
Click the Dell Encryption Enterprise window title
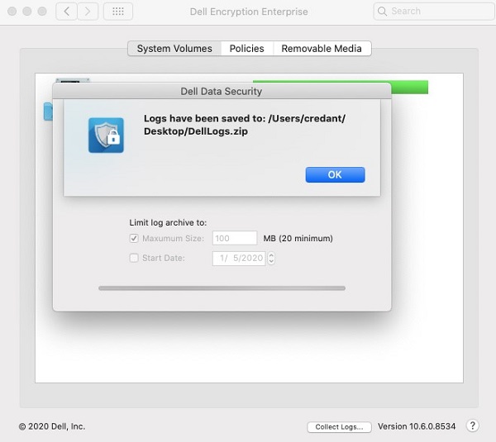[249, 12]
